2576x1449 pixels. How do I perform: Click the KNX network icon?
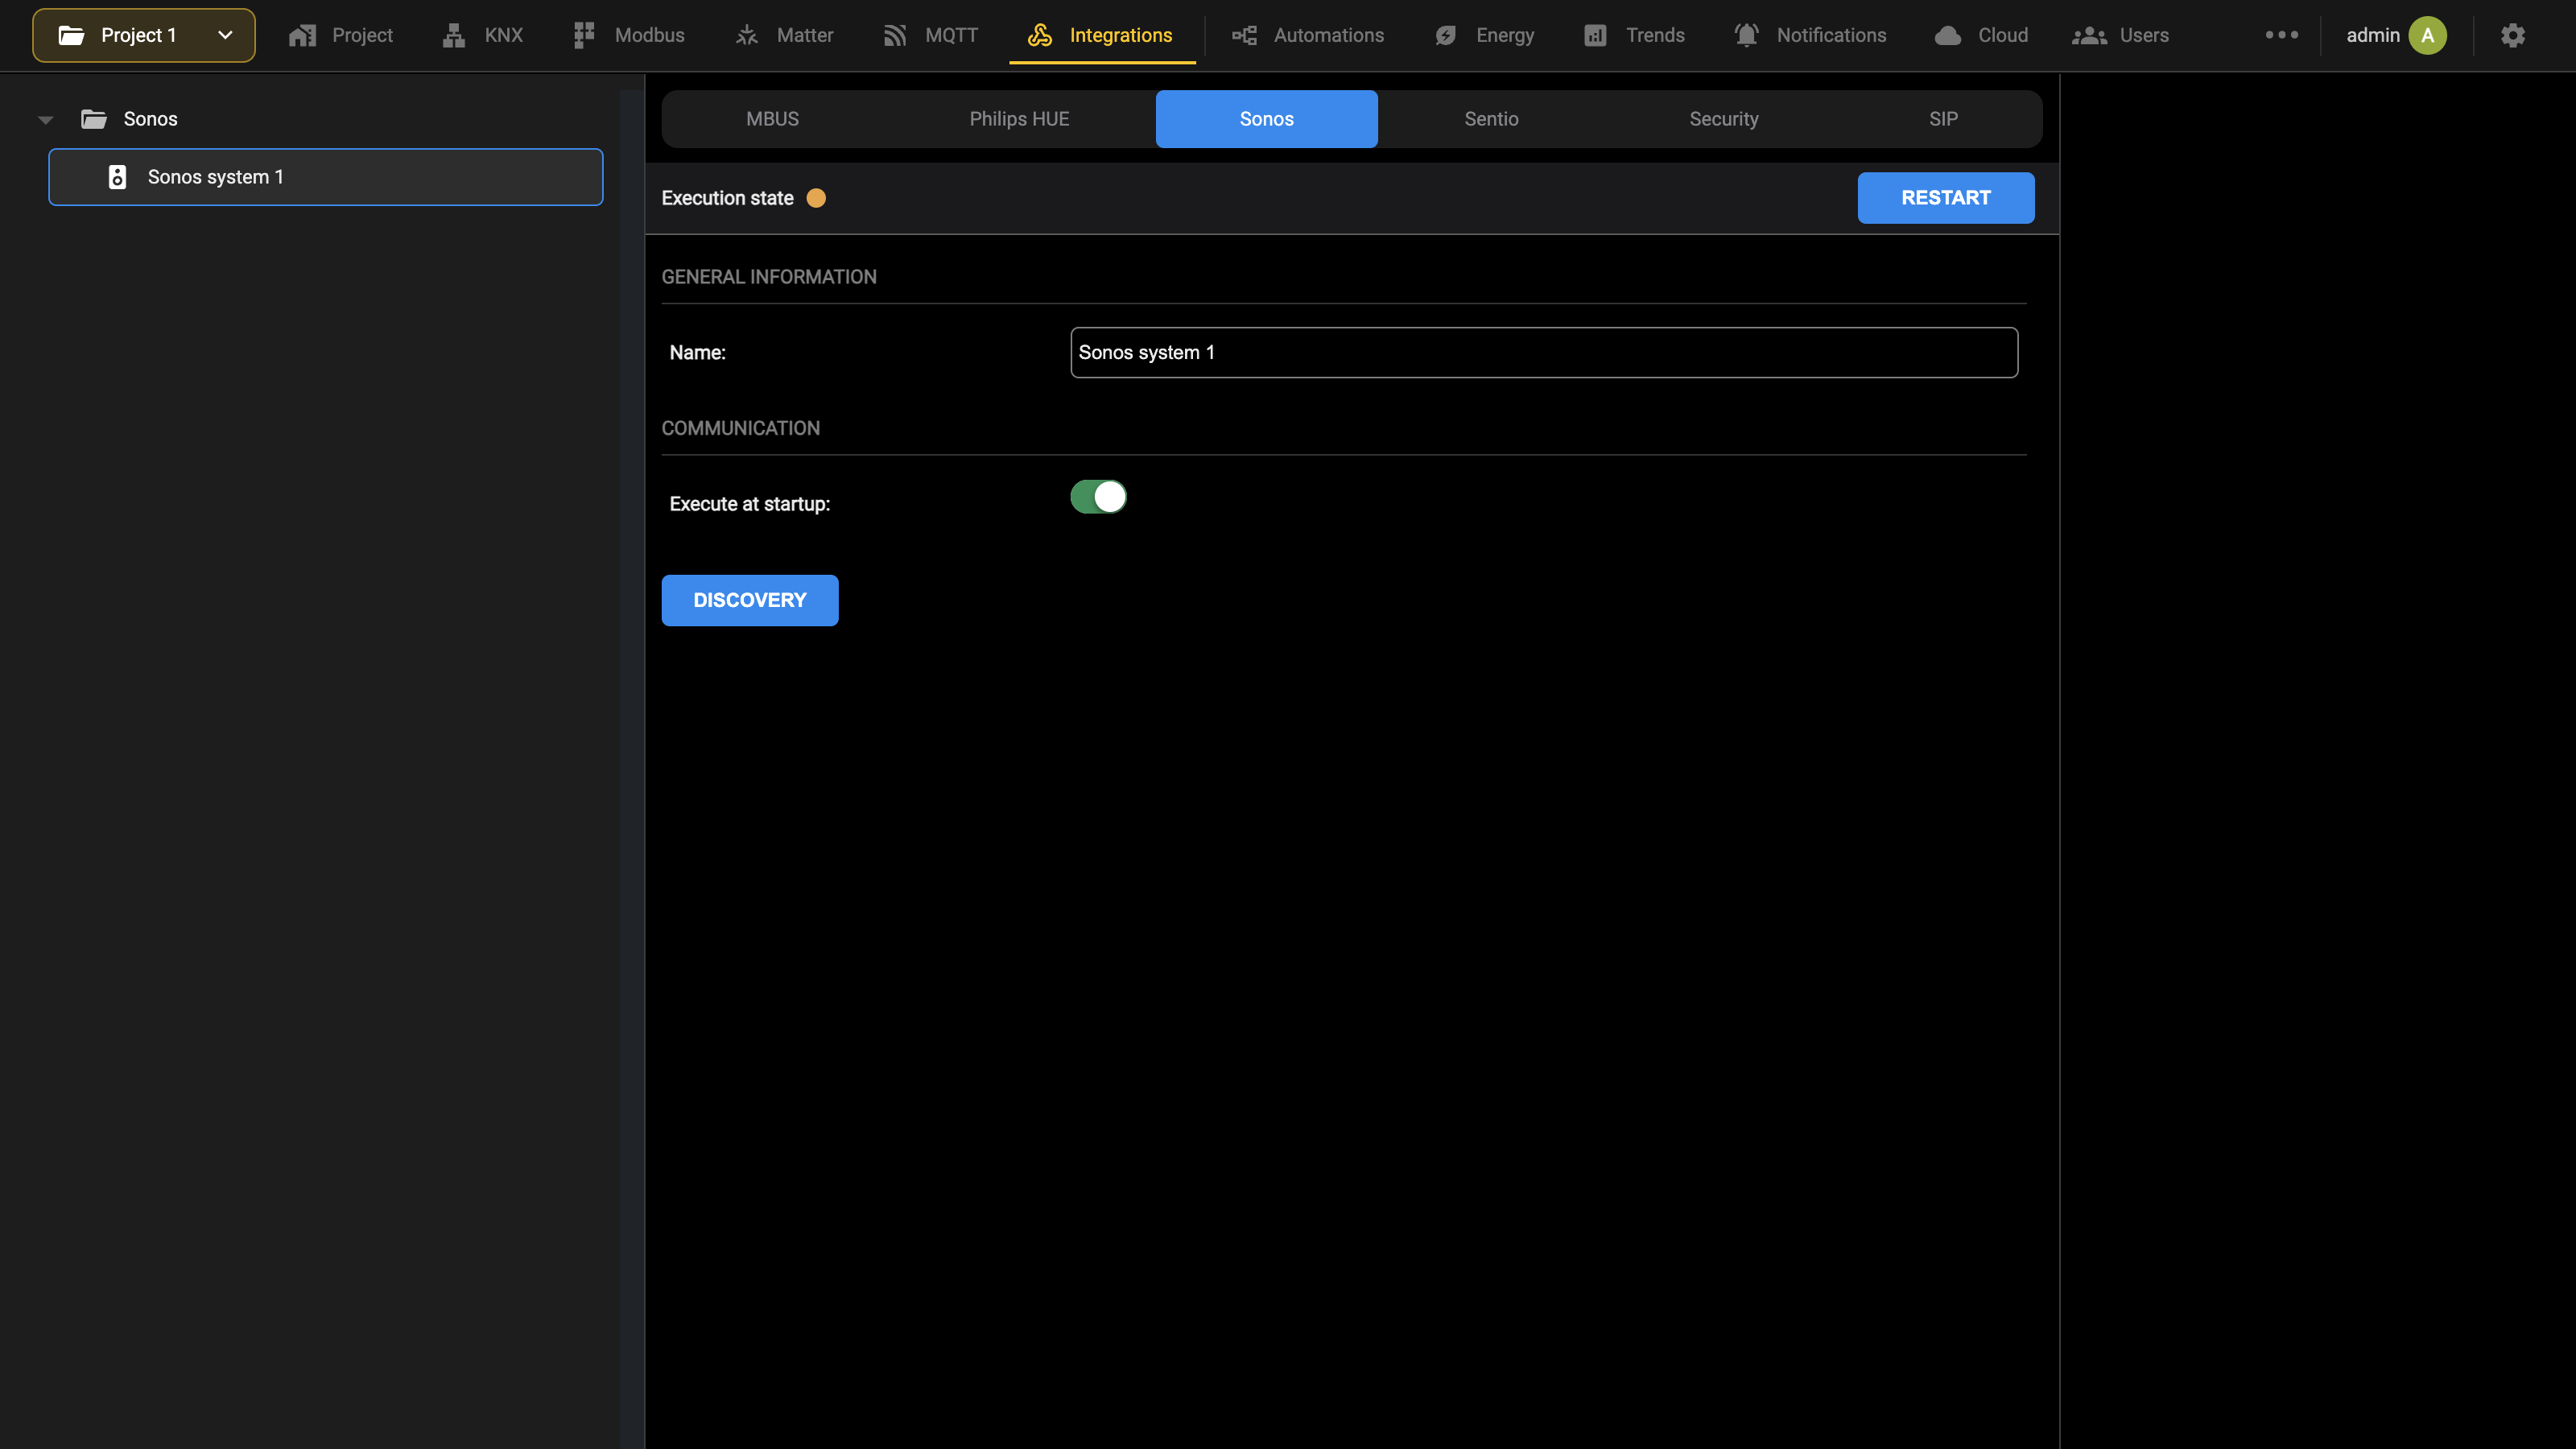click(x=454, y=35)
